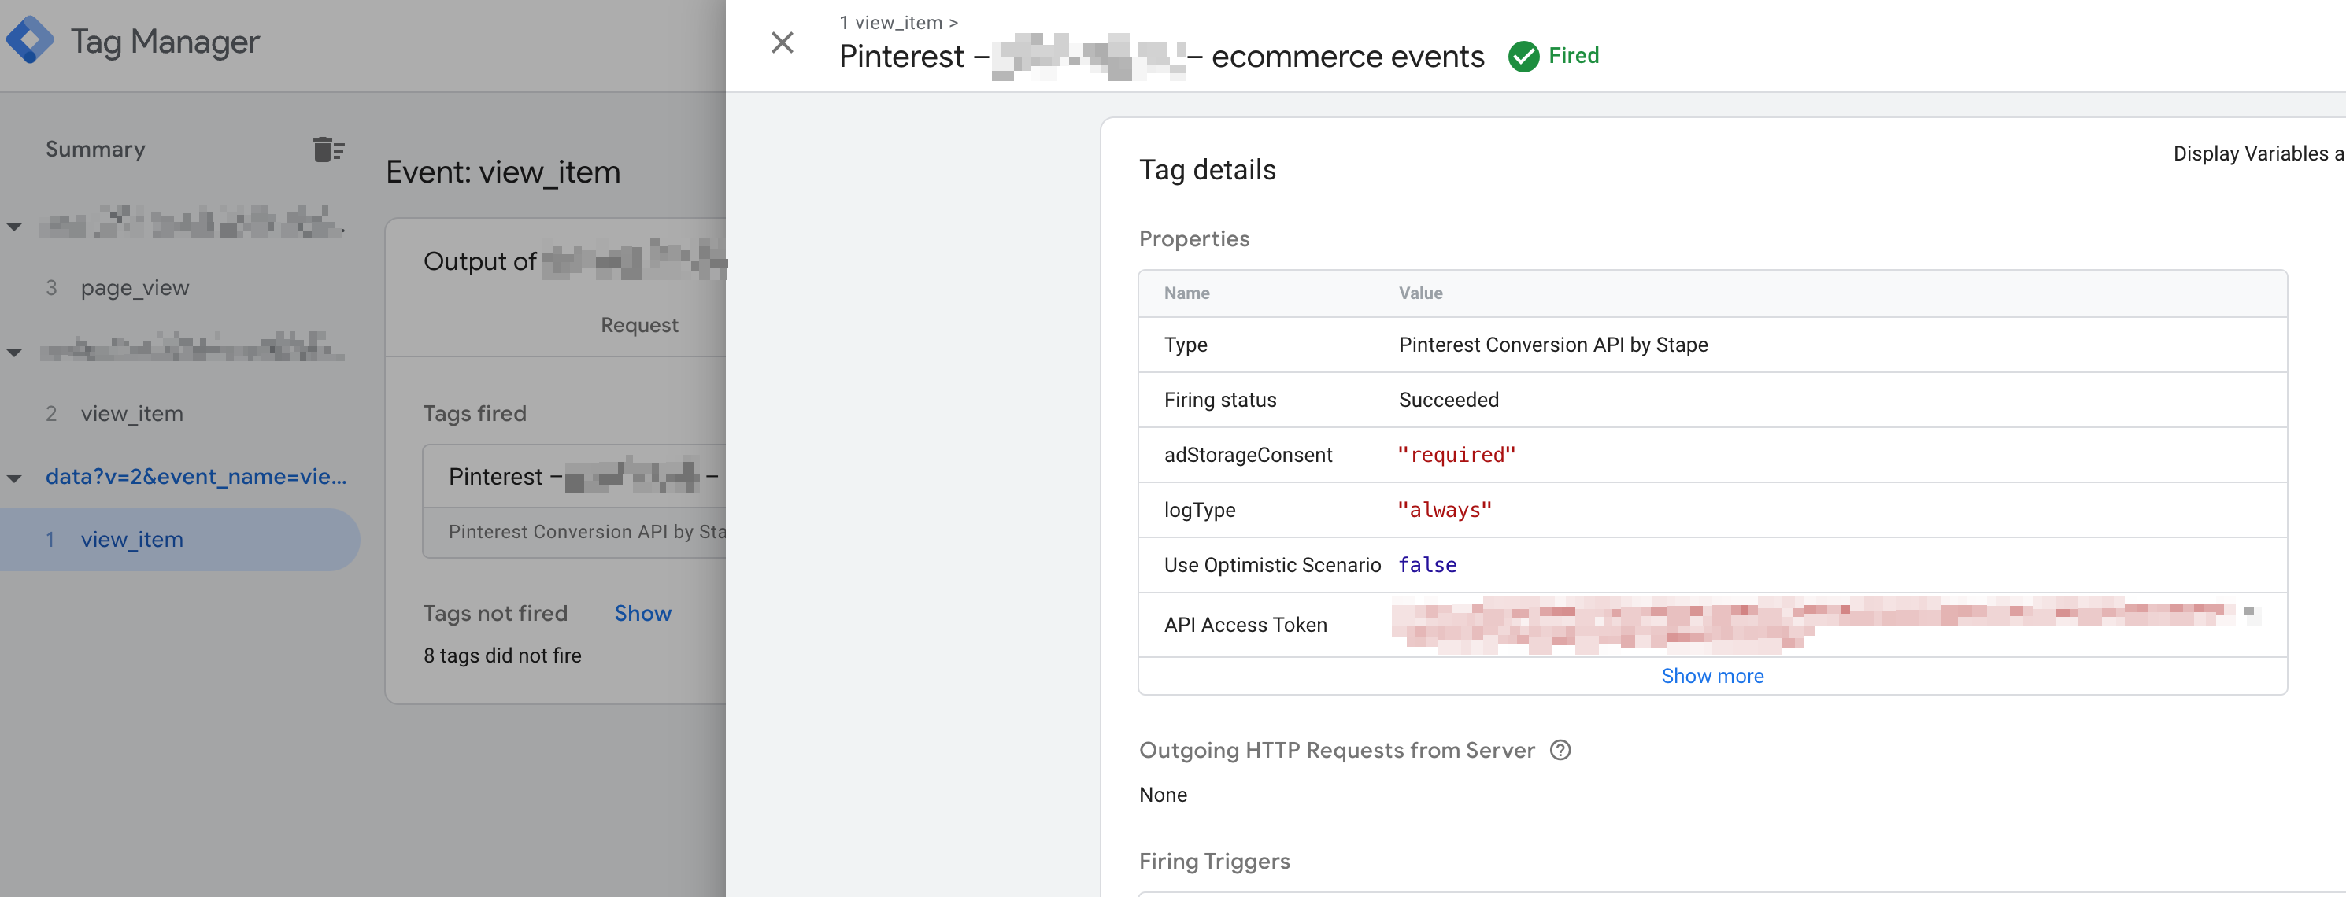Viewport: 2346px width, 897px height.
Task: Click the 'adStorageConsent' property name
Action: tap(1248, 456)
